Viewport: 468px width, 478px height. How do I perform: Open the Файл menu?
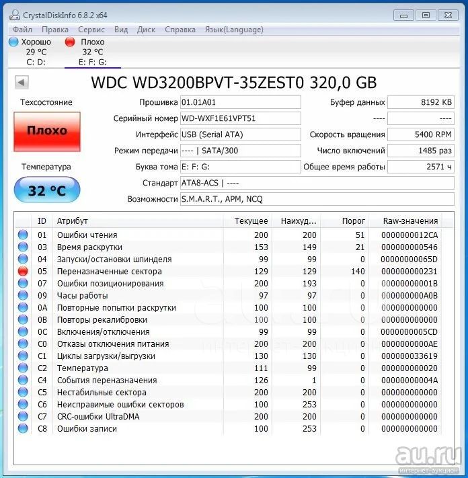pos(22,30)
